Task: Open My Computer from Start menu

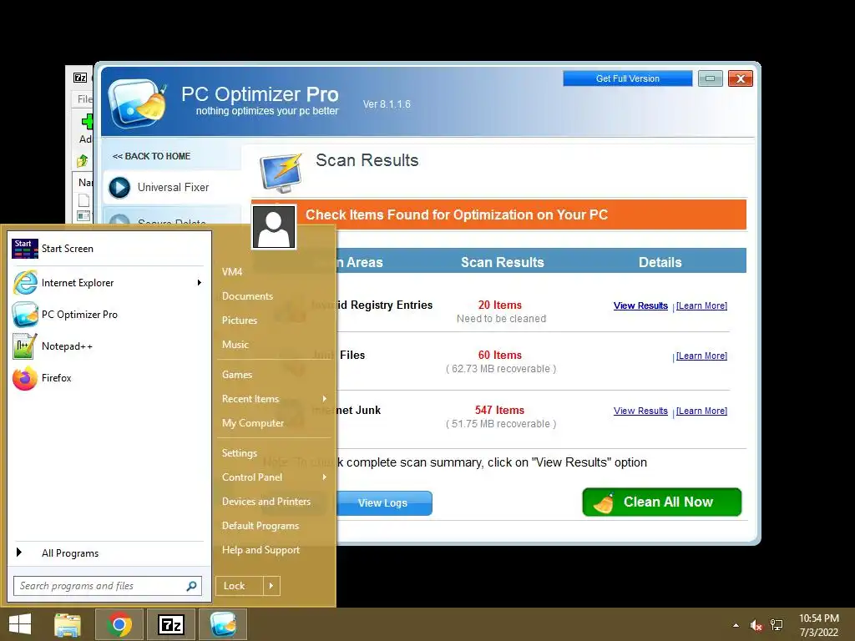Action: (252, 423)
